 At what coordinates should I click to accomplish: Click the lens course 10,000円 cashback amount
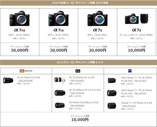pos(80,120)
